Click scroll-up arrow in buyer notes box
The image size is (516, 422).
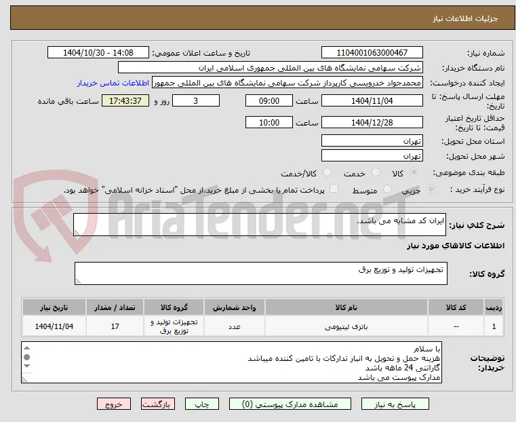(27, 348)
